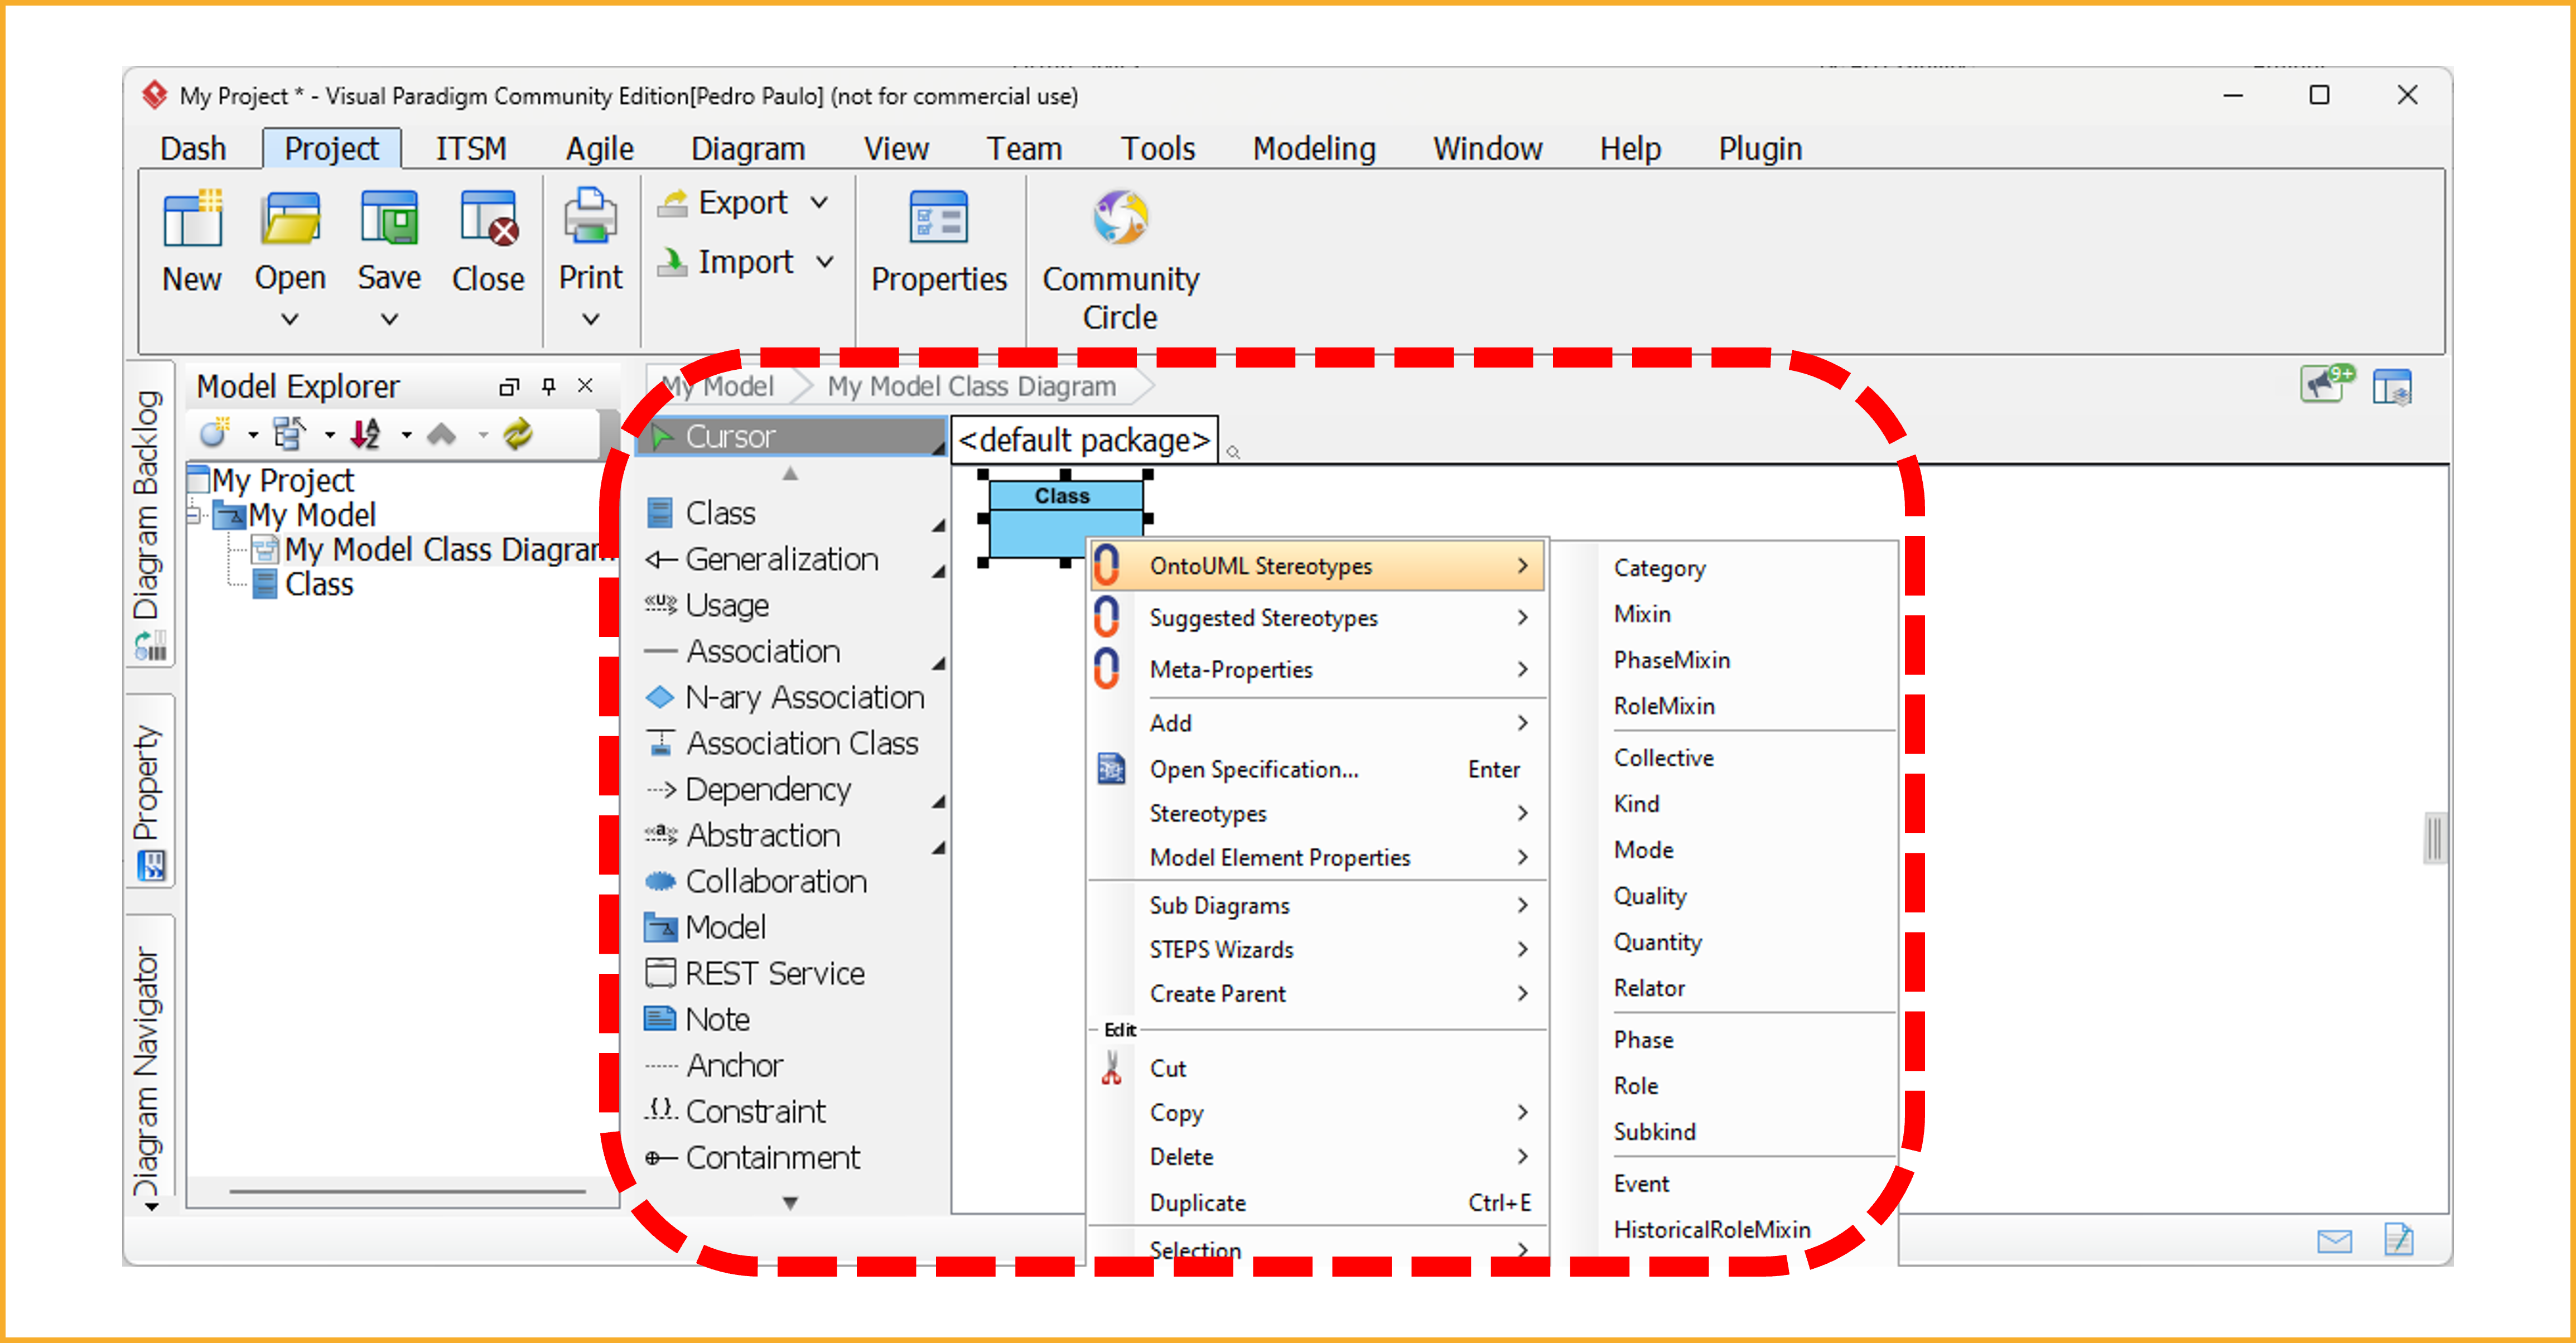Click the Save project icon
Image resolution: width=2576 pixels, height=1343 pixels.
click(389, 219)
